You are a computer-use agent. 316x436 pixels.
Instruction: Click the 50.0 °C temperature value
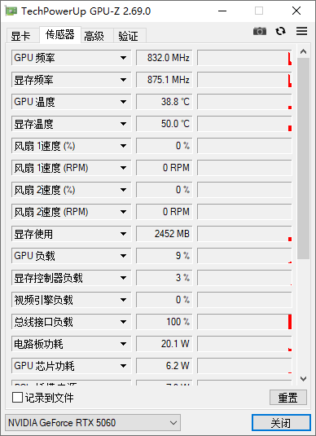[x=164, y=124]
